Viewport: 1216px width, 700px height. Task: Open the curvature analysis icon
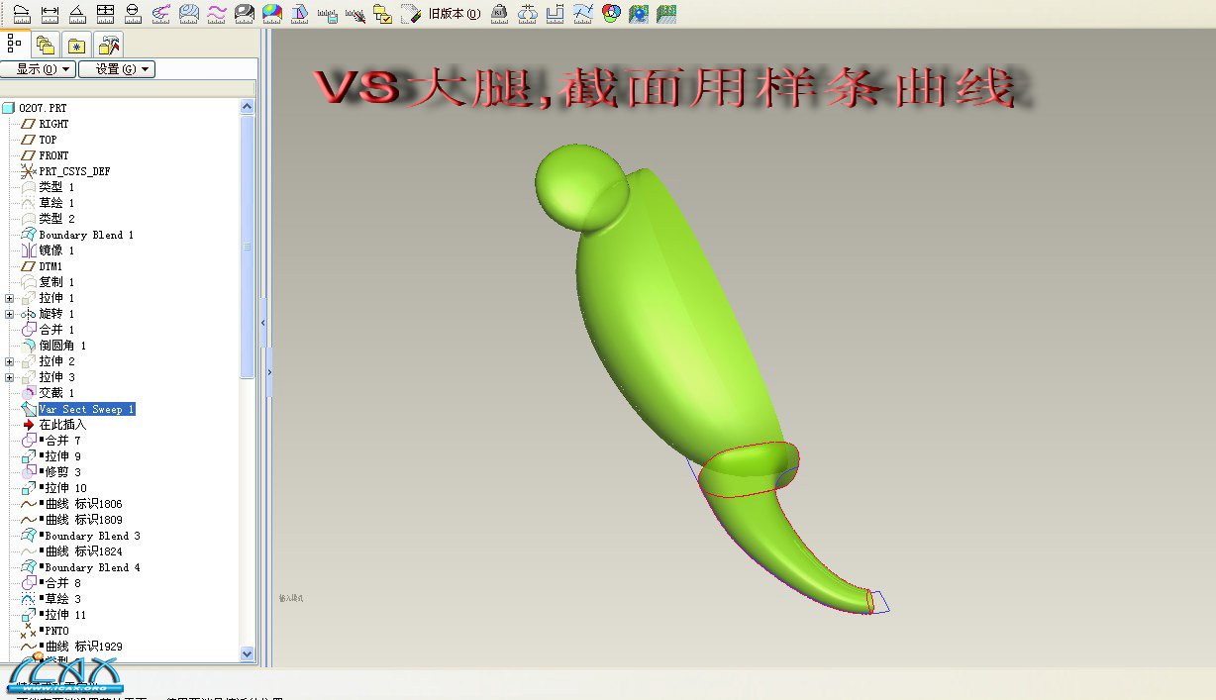point(160,14)
